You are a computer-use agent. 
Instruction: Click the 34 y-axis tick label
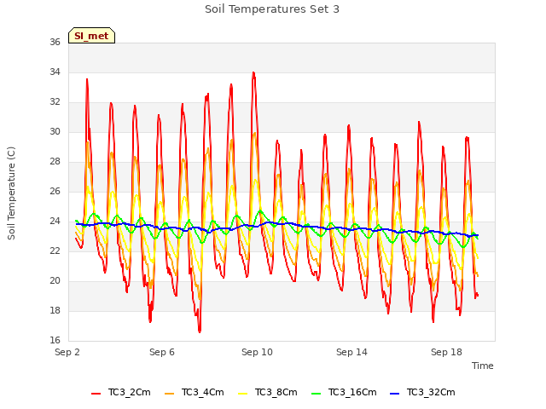[55, 72]
